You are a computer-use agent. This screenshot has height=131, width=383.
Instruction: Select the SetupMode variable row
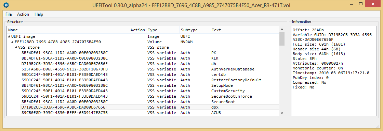click(x=149, y=85)
